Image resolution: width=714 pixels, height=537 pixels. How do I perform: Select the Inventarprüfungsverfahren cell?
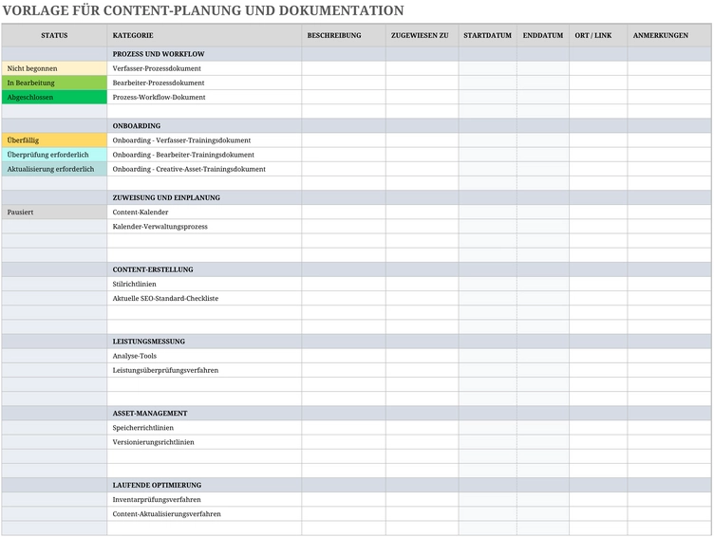coord(204,500)
